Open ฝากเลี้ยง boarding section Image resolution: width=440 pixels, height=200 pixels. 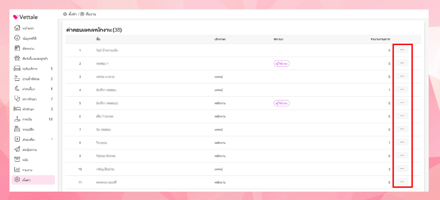(33, 89)
